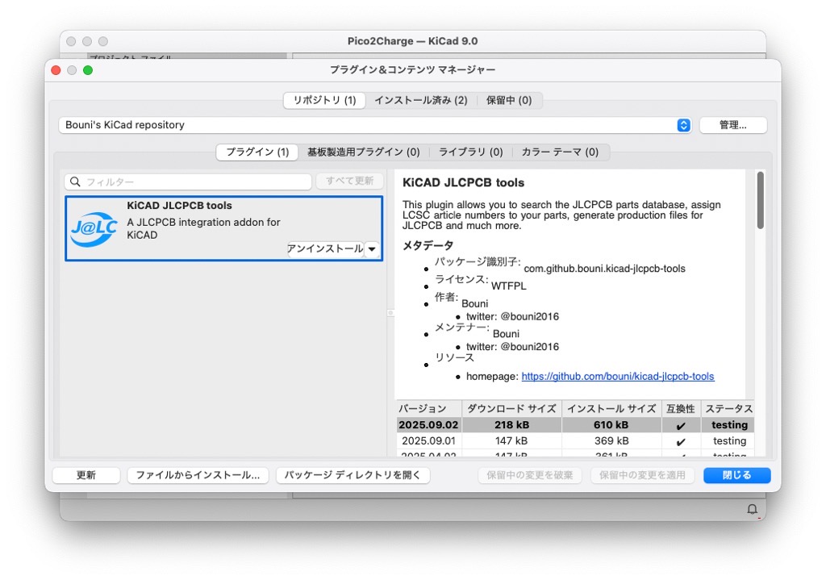The height and width of the screenshot is (580, 826).
Task: Click the plugin details vertical scrollbar
Action: point(760,200)
